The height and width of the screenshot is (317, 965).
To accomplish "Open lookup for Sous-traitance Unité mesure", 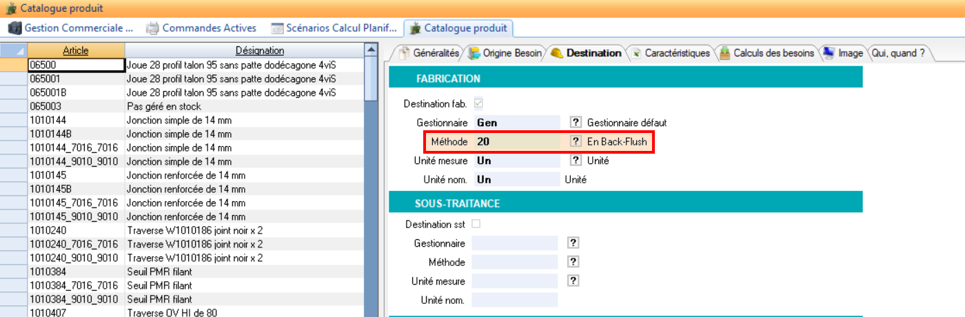I will pyautogui.click(x=572, y=281).
